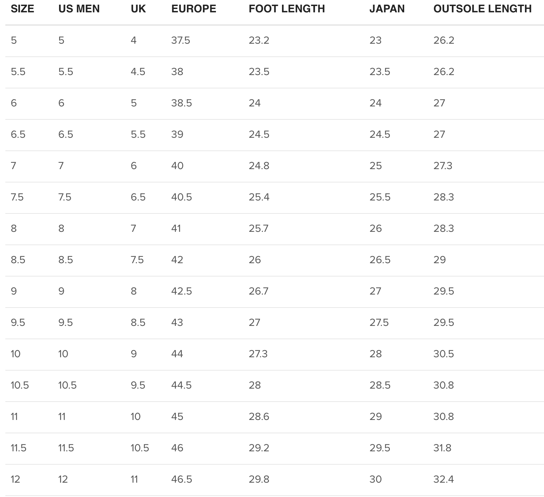Select Japan size 25.5 cell
Screen dimensions: 544x497
[x=380, y=197]
